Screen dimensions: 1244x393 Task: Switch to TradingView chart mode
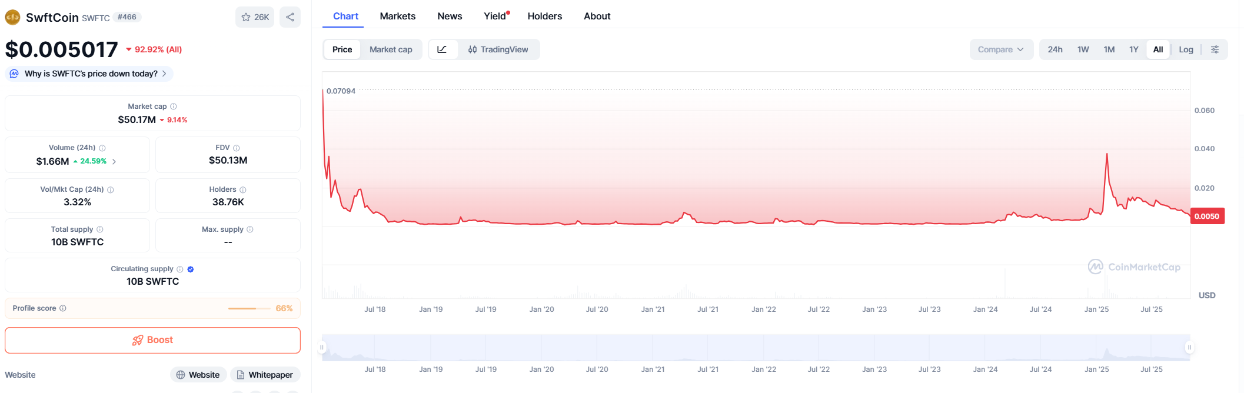click(498, 49)
